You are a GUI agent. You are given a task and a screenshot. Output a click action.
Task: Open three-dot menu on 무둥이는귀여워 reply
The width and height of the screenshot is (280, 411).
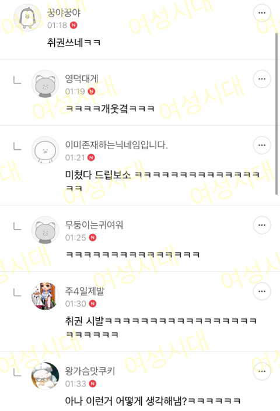(262, 225)
